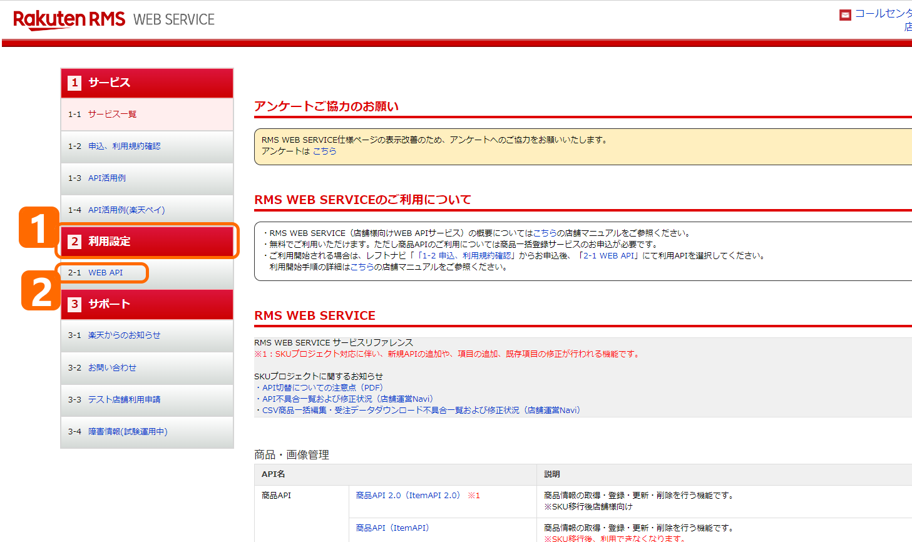912x542 pixels.
Task: Open API不具合一覧および修正状況 link
Action: tap(347, 399)
